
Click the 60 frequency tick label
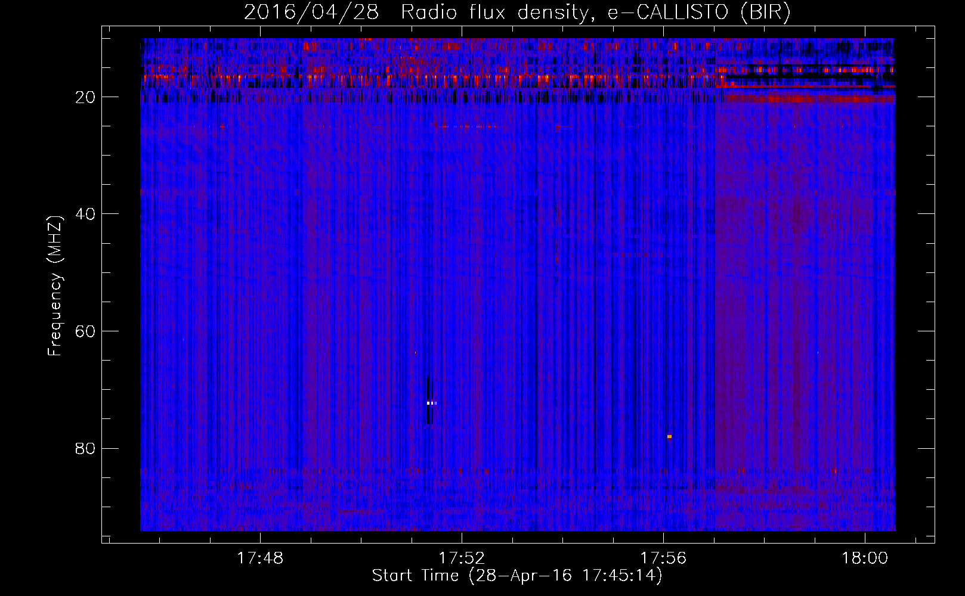tap(85, 331)
